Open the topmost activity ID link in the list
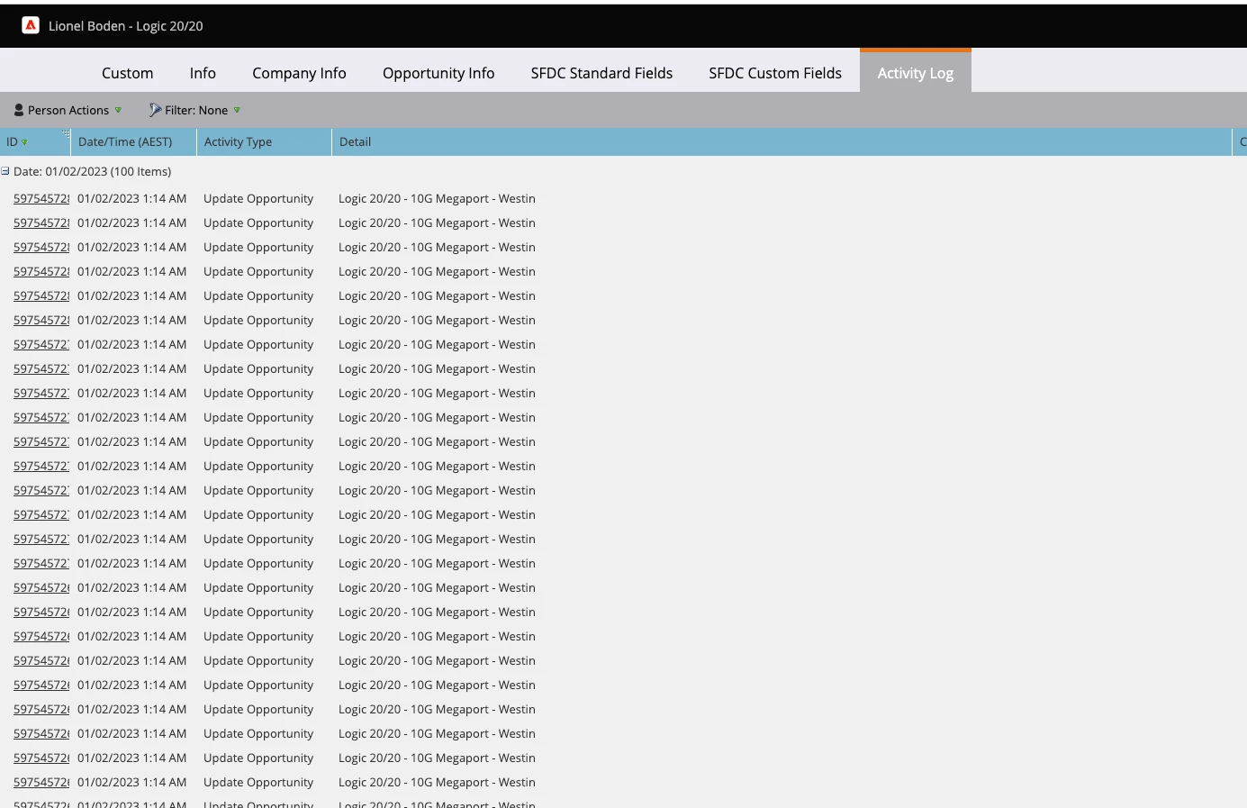Image resolution: width=1247 pixels, height=808 pixels. click(41, 198)
